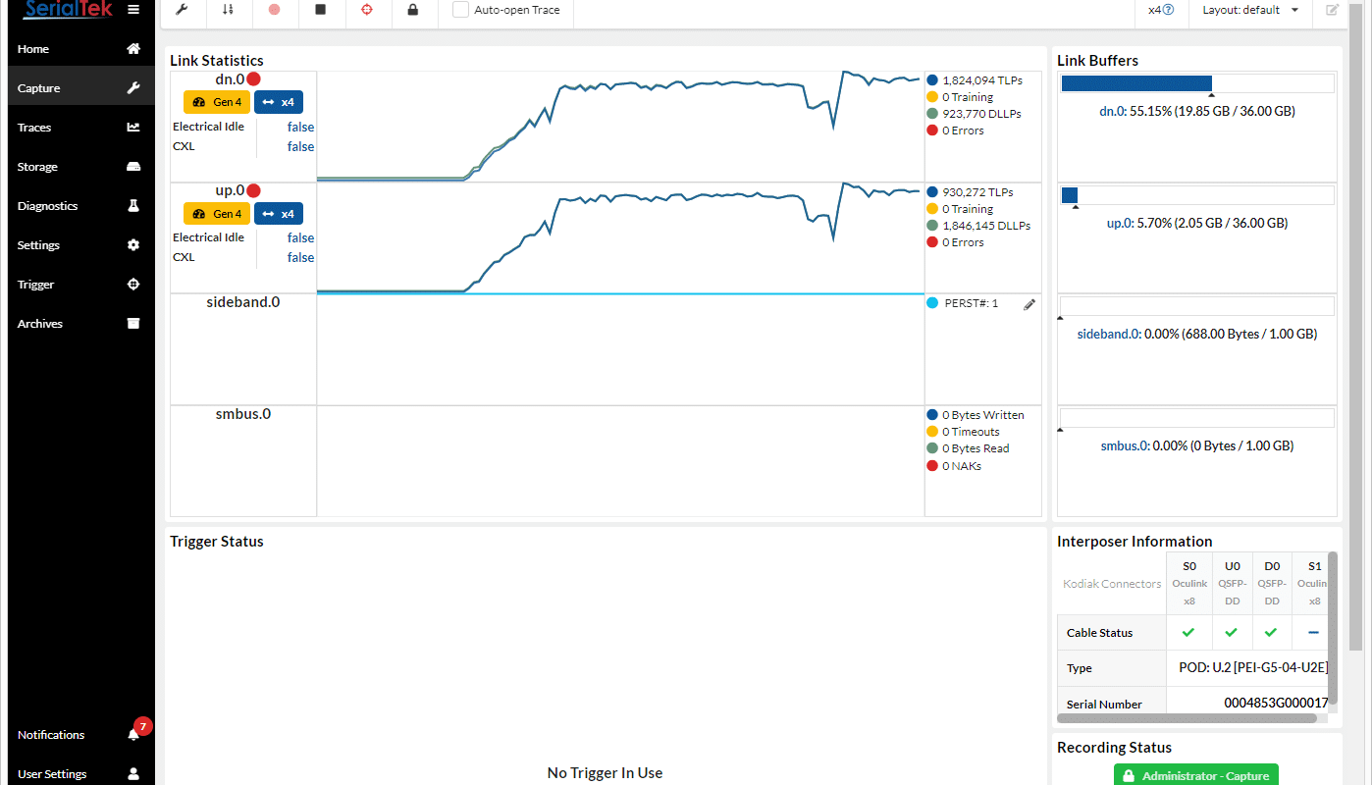Click the sideband.0 link in Link Buffers
1372x785 pixels.
[1109, 335]
